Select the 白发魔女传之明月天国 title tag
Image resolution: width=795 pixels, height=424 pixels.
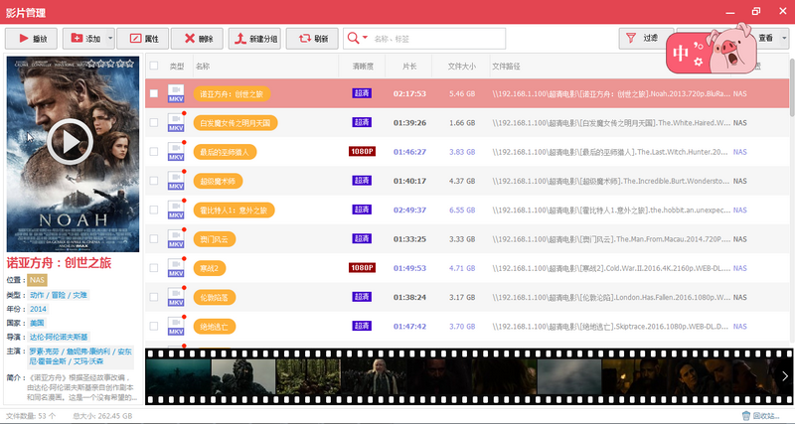click(x=236, y=122)
